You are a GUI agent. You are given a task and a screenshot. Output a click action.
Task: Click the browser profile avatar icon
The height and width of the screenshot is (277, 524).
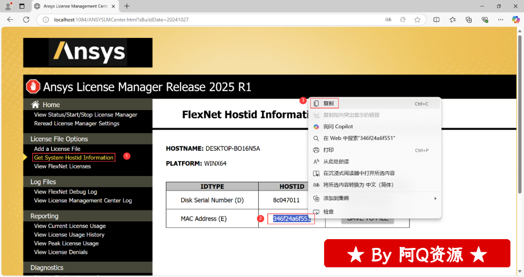8,6
